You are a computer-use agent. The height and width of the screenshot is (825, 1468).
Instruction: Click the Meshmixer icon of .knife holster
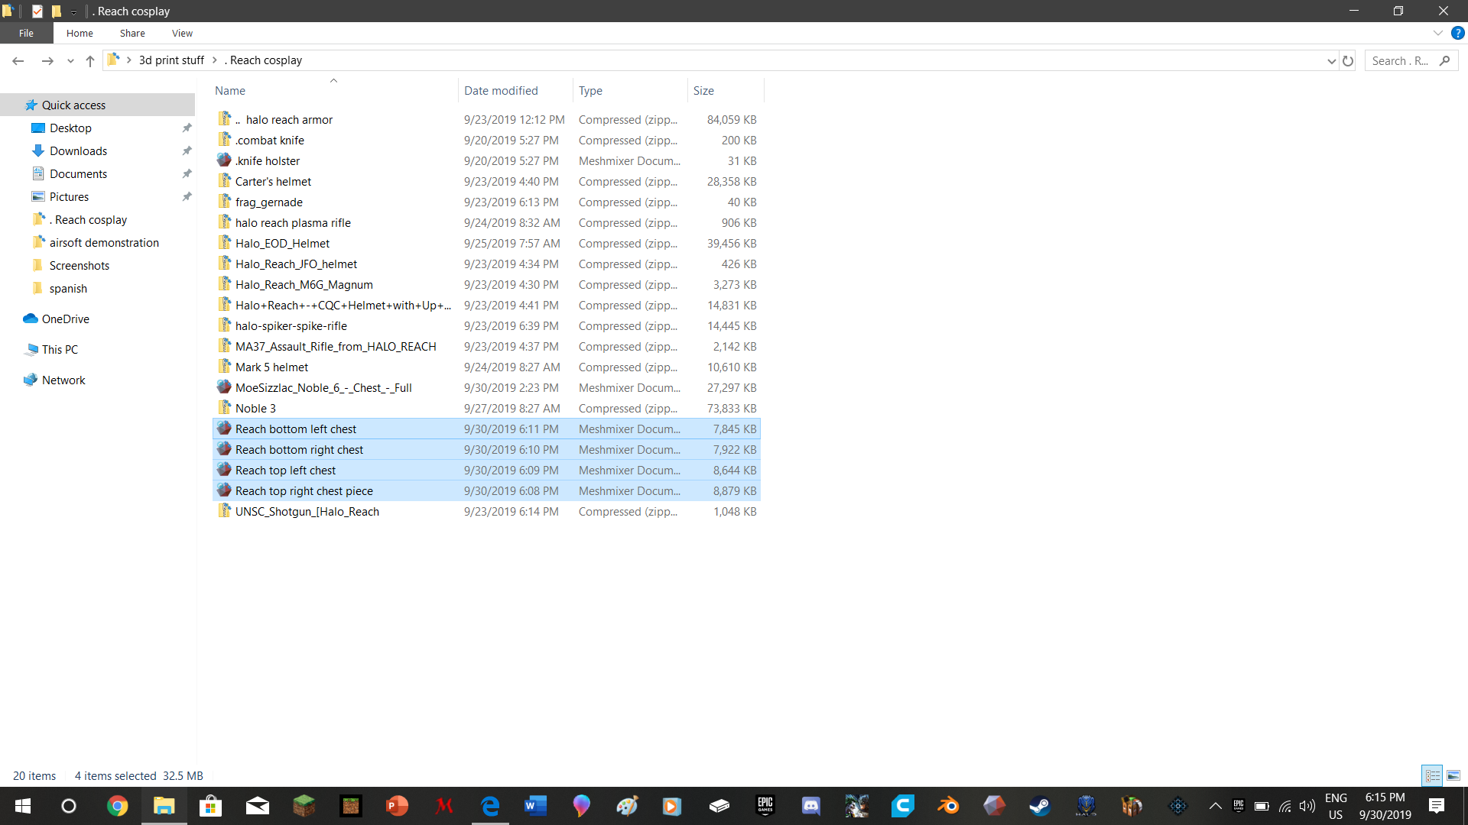224,160
